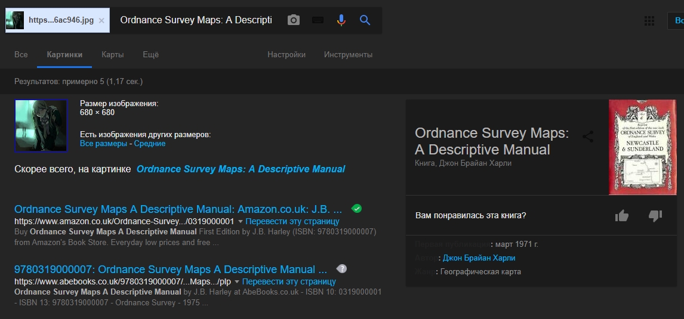Image resolution: width=684 pixels, height=319 pixels.
Task: Share the book knowledge panel
Action: pos(588,137)
